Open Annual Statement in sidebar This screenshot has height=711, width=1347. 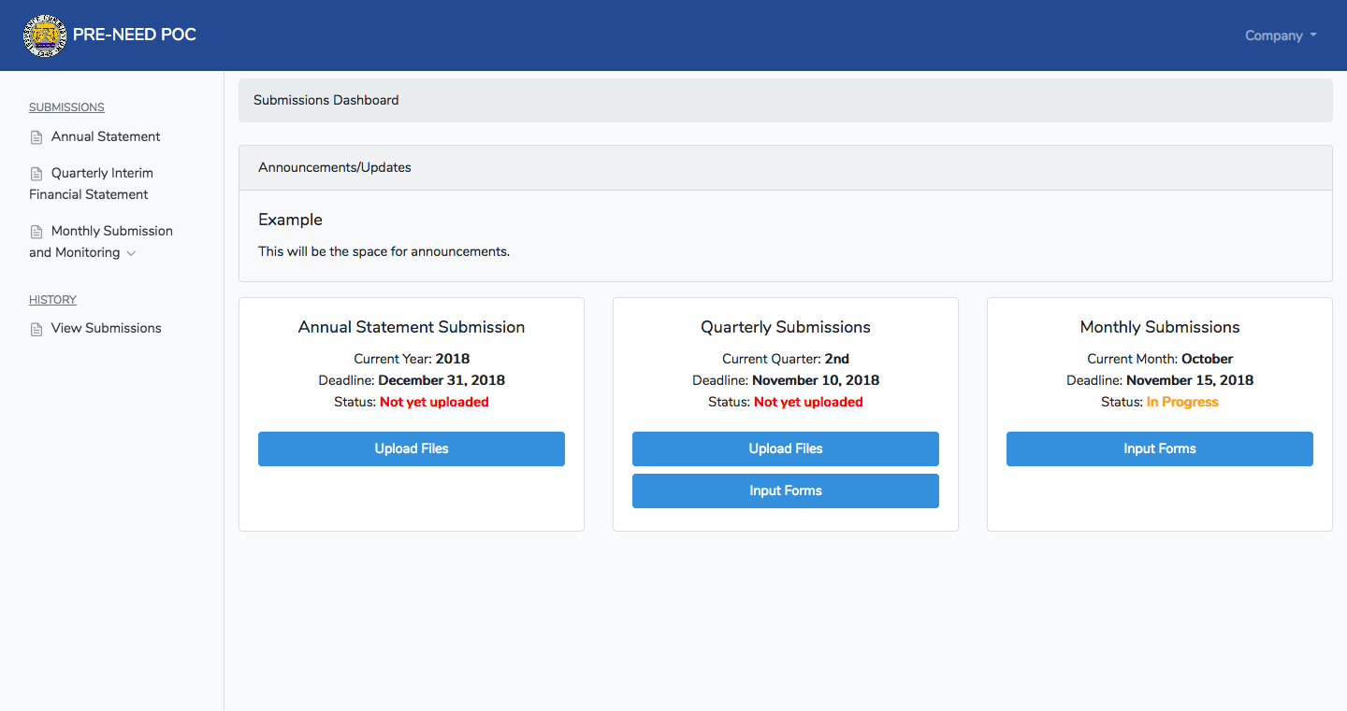(x=106, y=136)
